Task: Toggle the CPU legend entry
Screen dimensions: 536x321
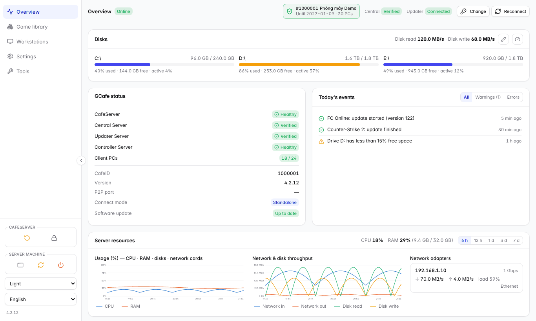Action: point(105,306)
